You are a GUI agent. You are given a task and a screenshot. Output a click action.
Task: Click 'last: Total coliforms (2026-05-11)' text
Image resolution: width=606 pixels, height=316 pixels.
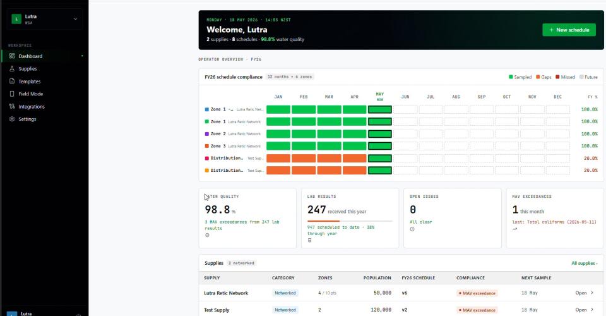554,222
